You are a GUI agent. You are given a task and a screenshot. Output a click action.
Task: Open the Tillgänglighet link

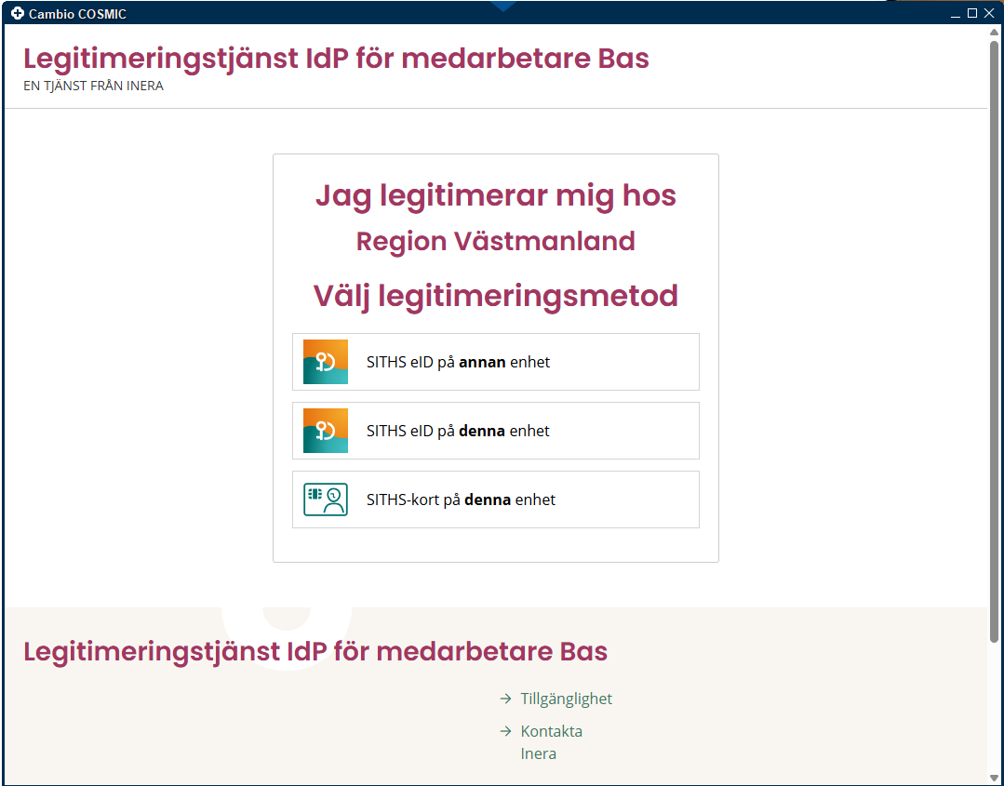point(566,699)
